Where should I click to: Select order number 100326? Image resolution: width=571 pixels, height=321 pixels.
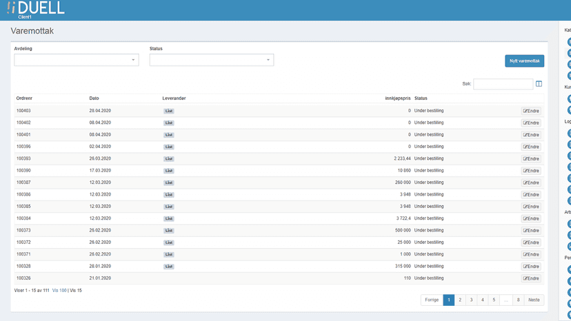click(23, 278)
